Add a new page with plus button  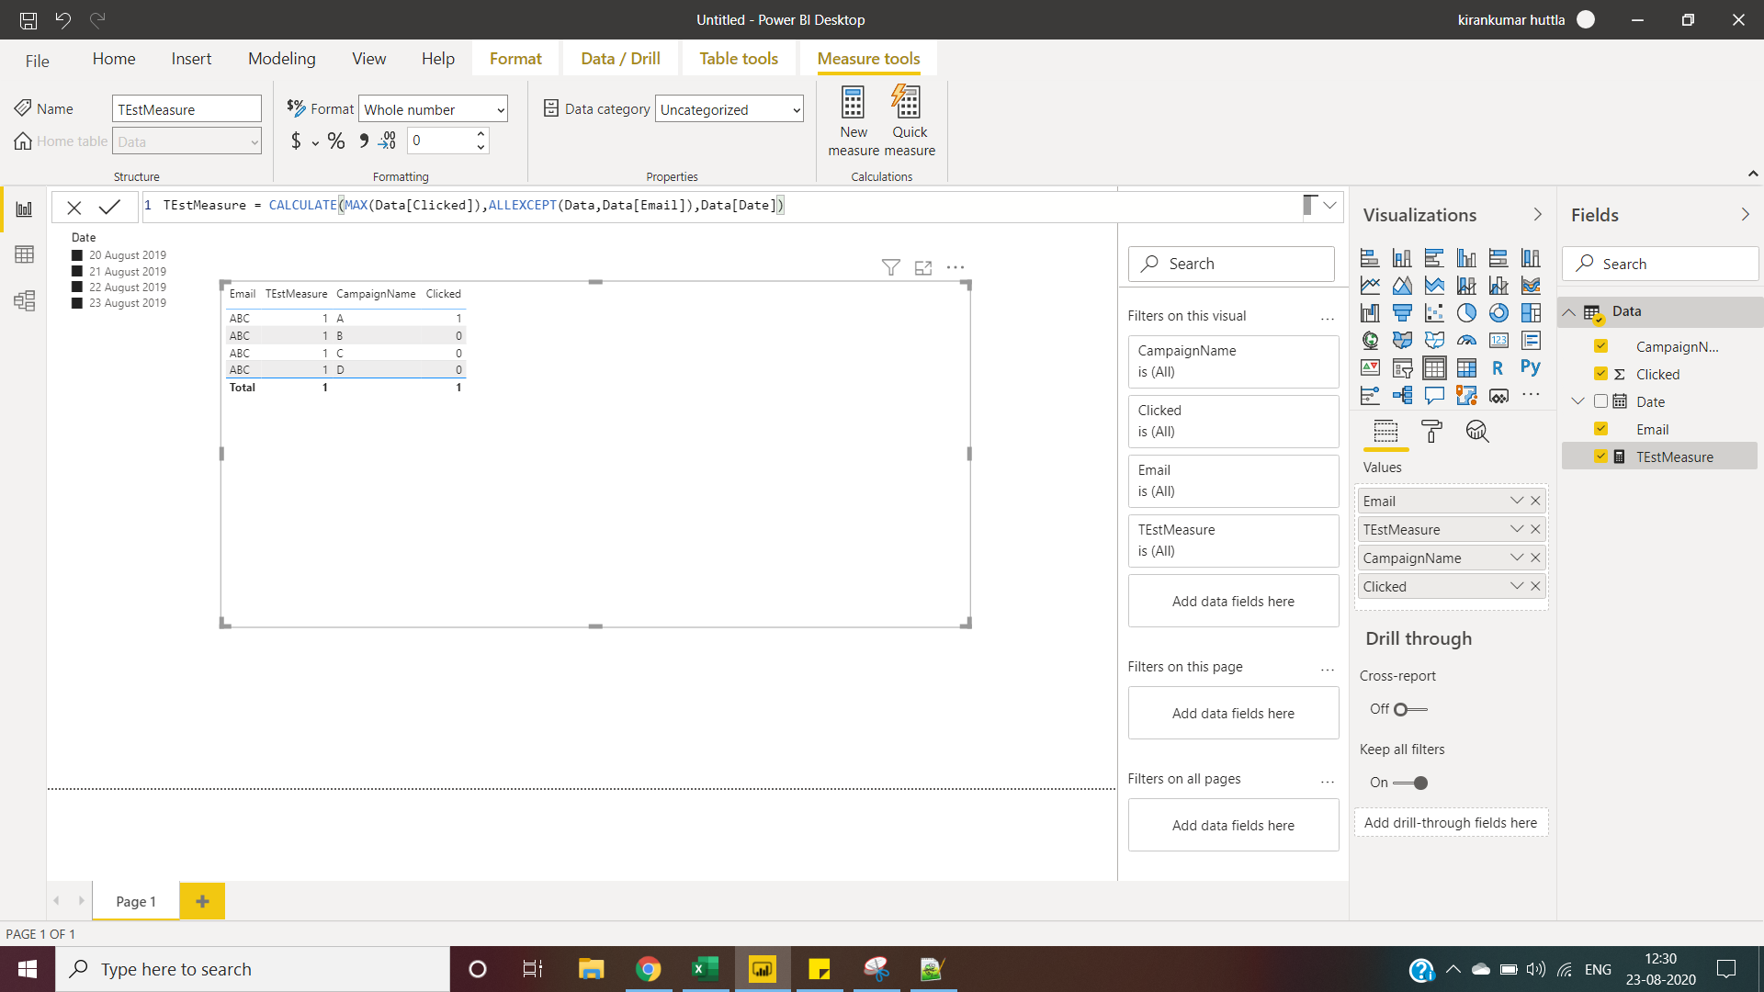tap(202, 901)
